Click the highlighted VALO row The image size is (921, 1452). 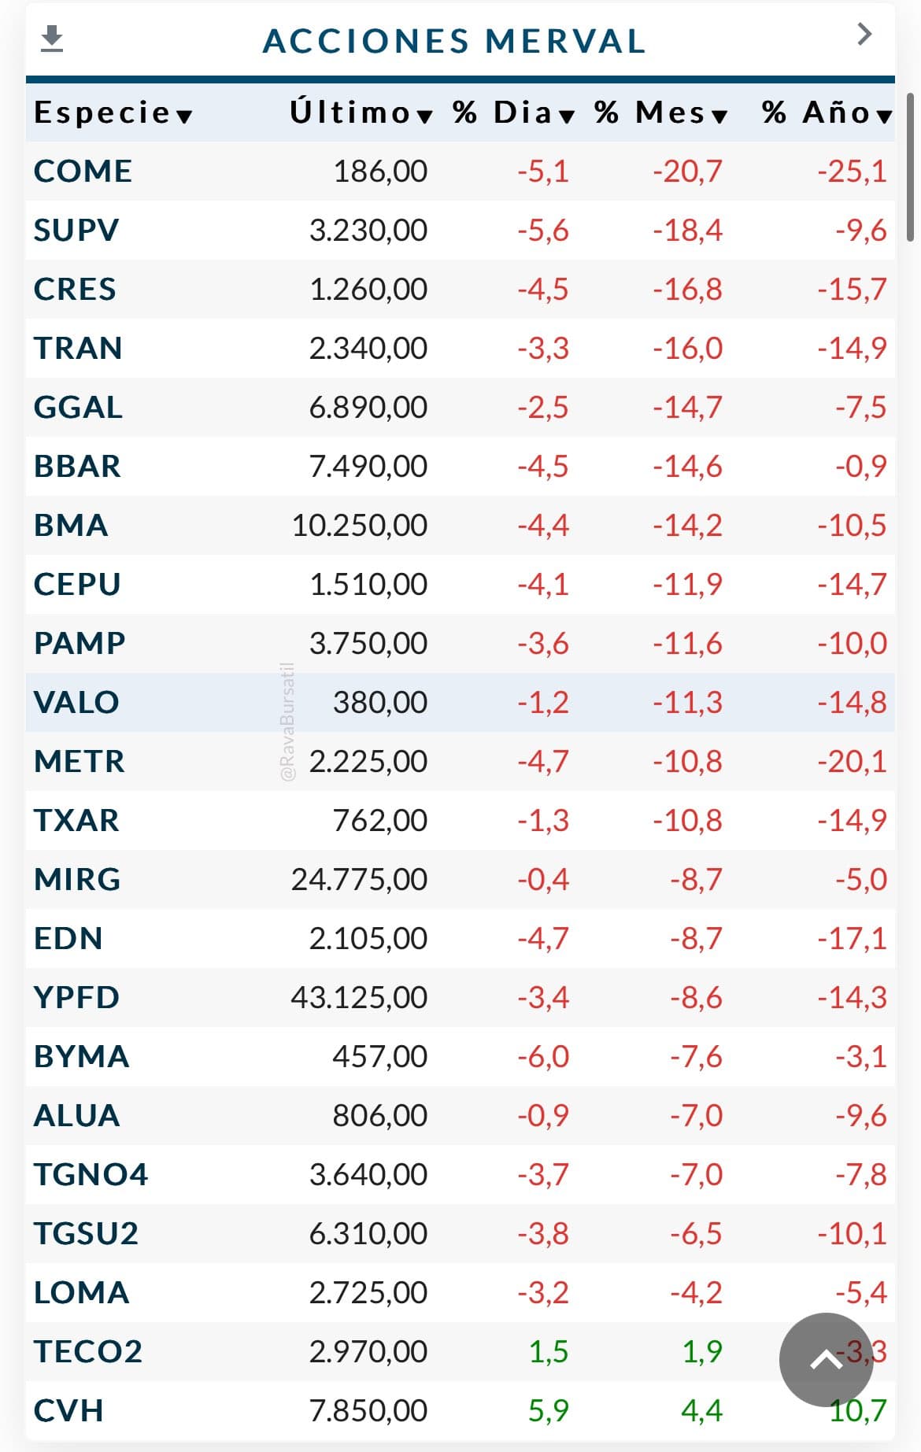(76, 702)
